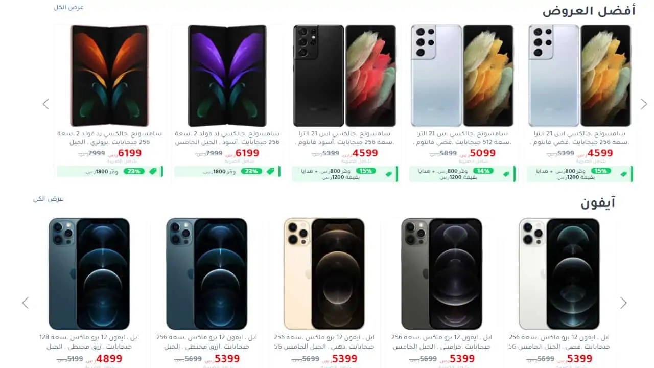Open 'عرض الكل' link for iPhone section
The image size is (654, 368).
click(48, 199)
